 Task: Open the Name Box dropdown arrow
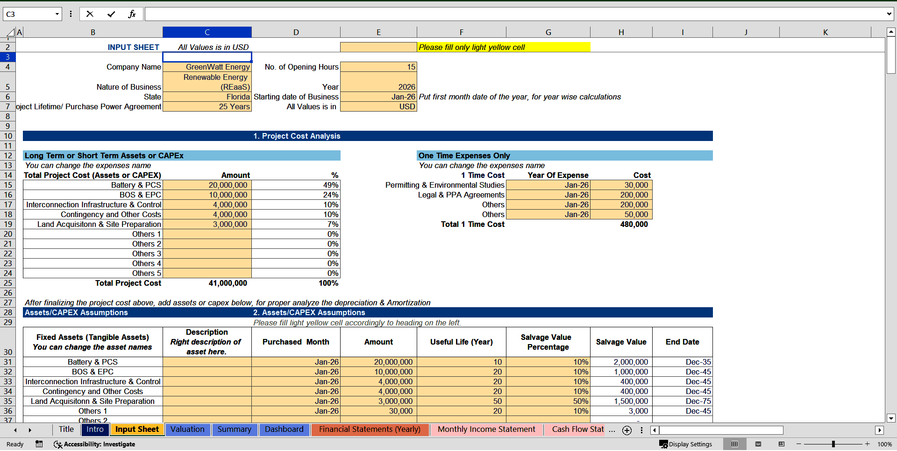coord(57,14)
